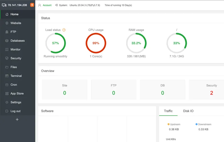The height and width of the screenshot is (142, 224).
Task: Open the Cron menu item
Action: (14, 85)
